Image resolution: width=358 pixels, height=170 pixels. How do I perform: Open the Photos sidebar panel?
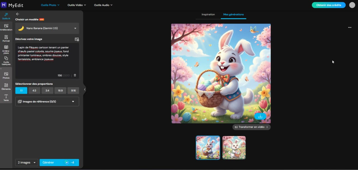(x=6, y=75)
